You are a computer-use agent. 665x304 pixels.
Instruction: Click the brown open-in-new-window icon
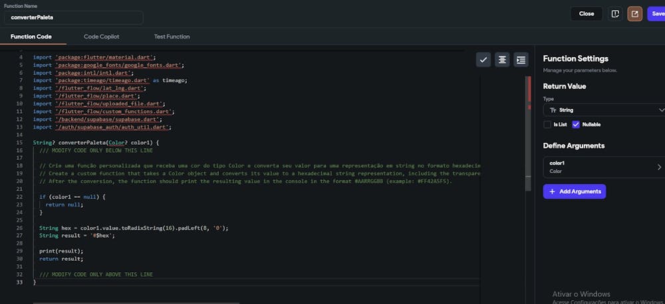click(x=635, y=13)
